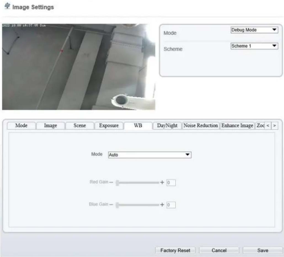This screenshot has width=284, height=257.
Task: Click the Scheme label text
Action: point(173,49)
